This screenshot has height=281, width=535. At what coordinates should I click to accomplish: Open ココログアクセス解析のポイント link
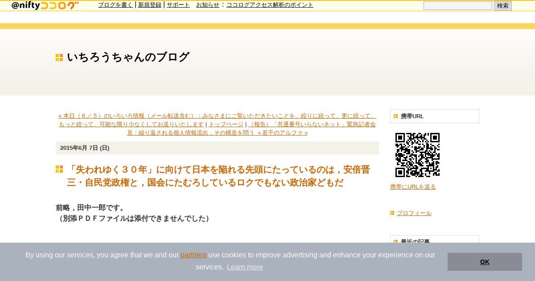270,5
